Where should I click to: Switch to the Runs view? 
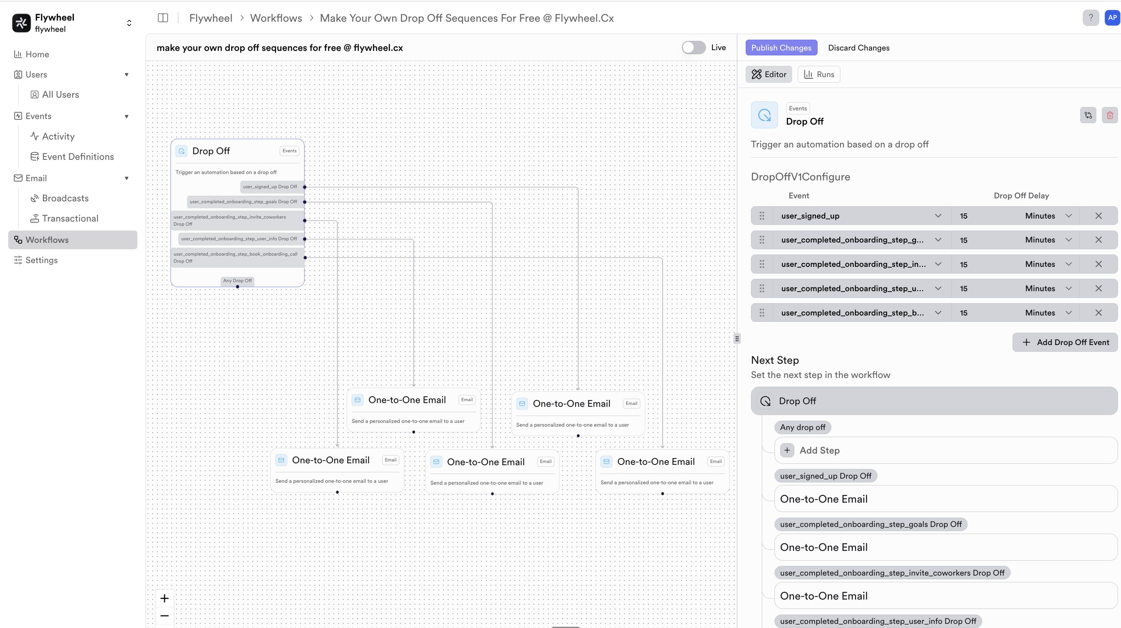(x=819, y=74)
